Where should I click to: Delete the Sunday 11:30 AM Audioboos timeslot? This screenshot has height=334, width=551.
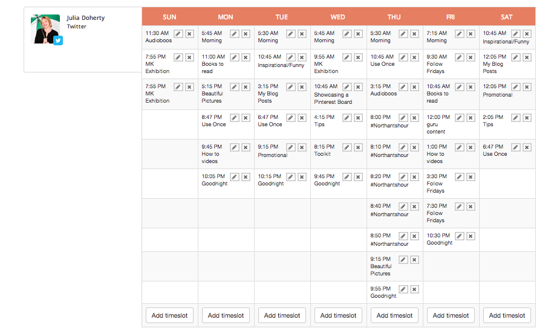pyautogui.click(x=189, y=34)
